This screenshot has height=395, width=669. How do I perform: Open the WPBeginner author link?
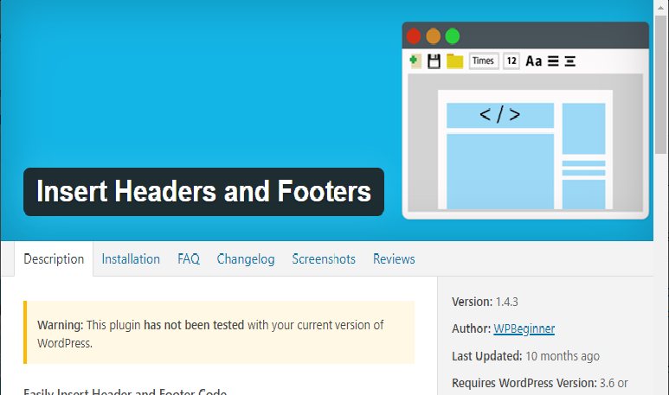(x=524, y=329)
